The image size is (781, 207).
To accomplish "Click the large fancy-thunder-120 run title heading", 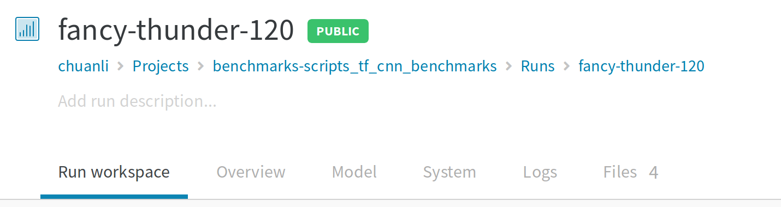I will click(176, 30).
